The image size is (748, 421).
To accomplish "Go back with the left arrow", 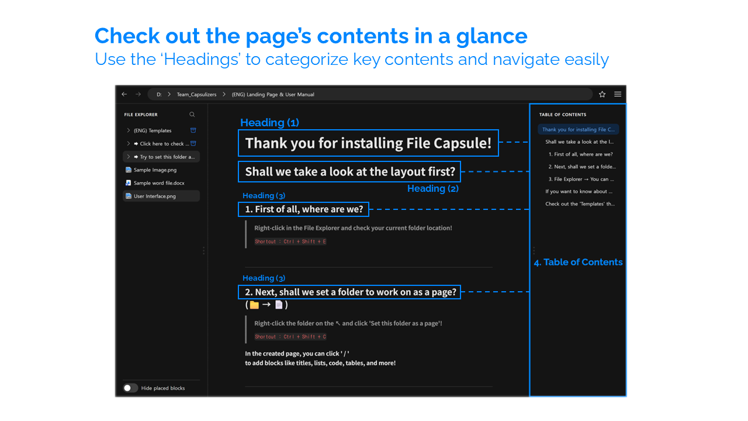I will click(x=124, y=94).
